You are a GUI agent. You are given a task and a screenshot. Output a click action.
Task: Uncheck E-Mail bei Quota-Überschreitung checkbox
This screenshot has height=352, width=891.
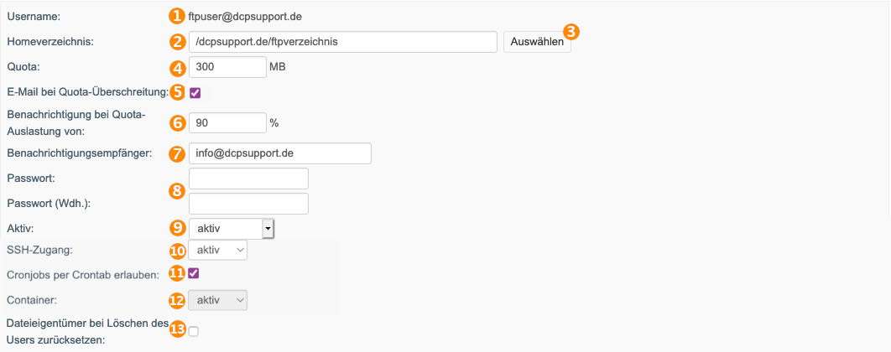(195, 92)
